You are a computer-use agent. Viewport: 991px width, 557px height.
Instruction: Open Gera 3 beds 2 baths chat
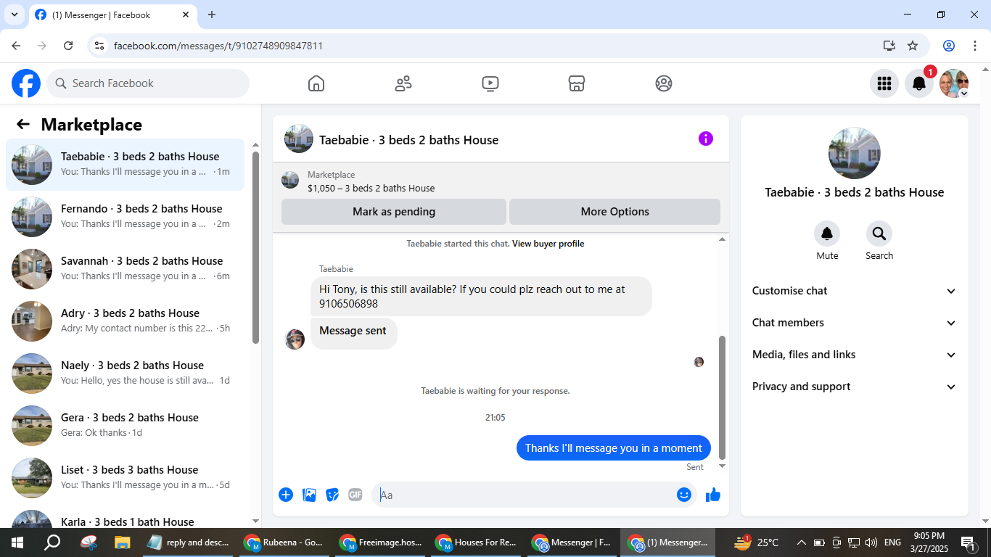(125, 426)
